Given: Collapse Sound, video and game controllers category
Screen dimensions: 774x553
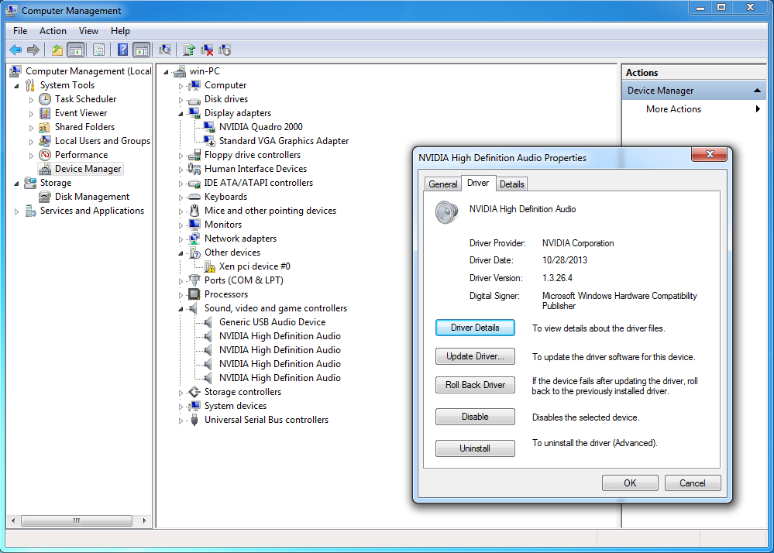Looking at the screenshot, I should (x=181, y=309).
